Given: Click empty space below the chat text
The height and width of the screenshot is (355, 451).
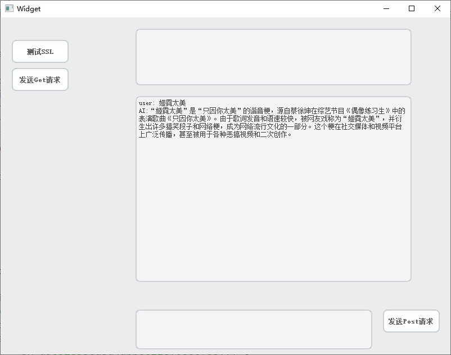Looking at the screenshot, I should [273, 210].
